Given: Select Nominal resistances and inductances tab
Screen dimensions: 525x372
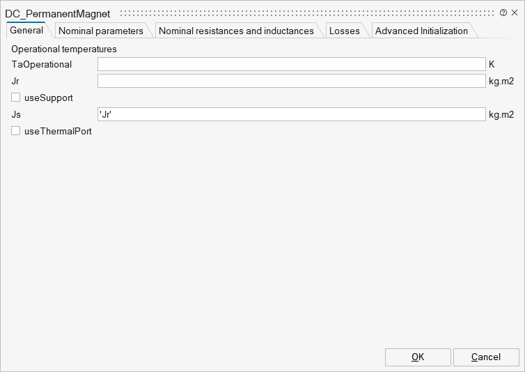Looking at the screenshot, I should coord(236,31).
